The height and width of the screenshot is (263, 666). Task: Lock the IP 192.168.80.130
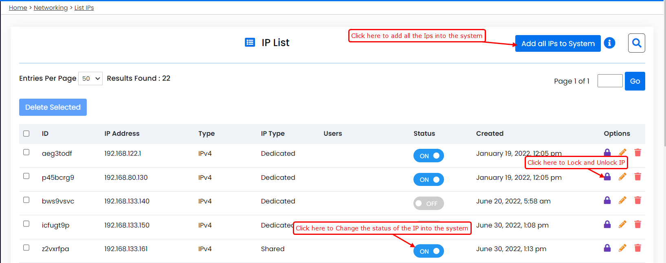tap(607, 177)
